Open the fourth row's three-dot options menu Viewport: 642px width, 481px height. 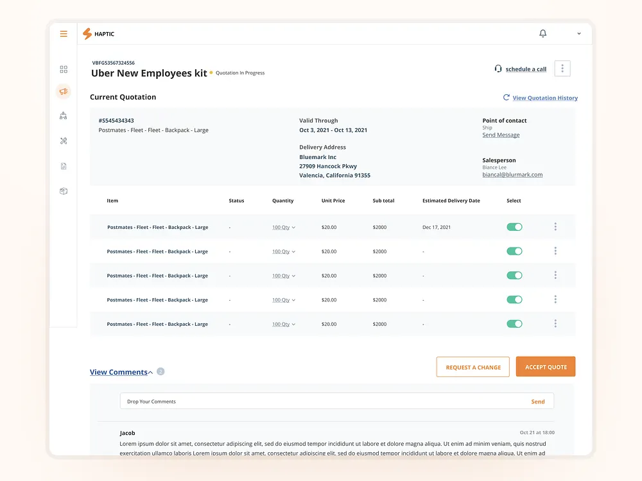[555, 300]
